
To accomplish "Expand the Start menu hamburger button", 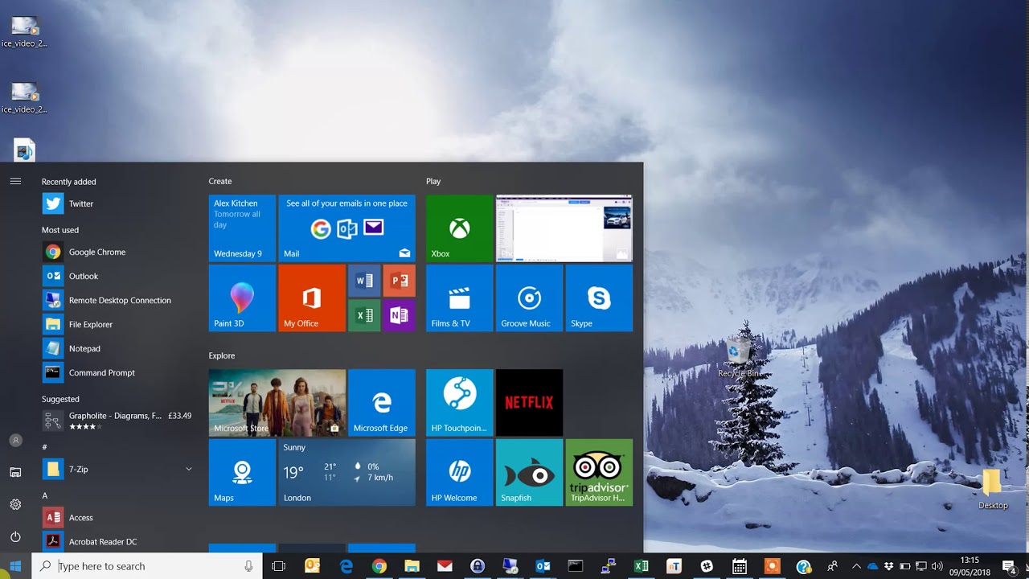I will click(x=15, y=181).
